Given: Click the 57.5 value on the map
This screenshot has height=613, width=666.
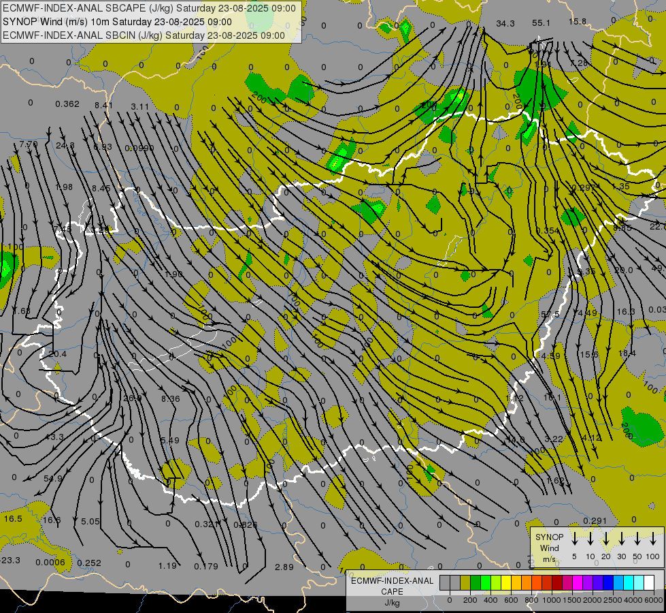Looking at the screenshot, I should pos(550,314).
